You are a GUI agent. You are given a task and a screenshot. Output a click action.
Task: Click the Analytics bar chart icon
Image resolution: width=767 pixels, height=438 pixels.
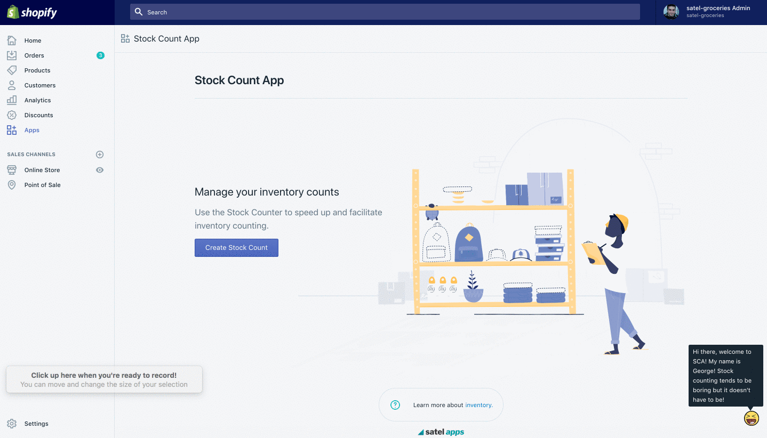pyautogui.click(x=12, y=100)
